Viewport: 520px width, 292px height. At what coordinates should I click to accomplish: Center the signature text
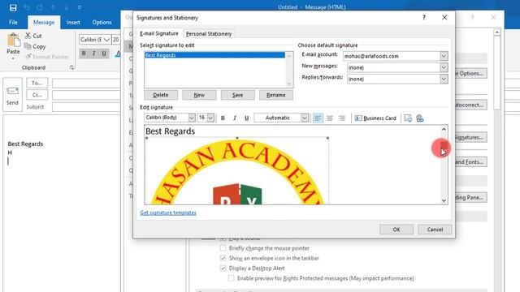(330, 118)
